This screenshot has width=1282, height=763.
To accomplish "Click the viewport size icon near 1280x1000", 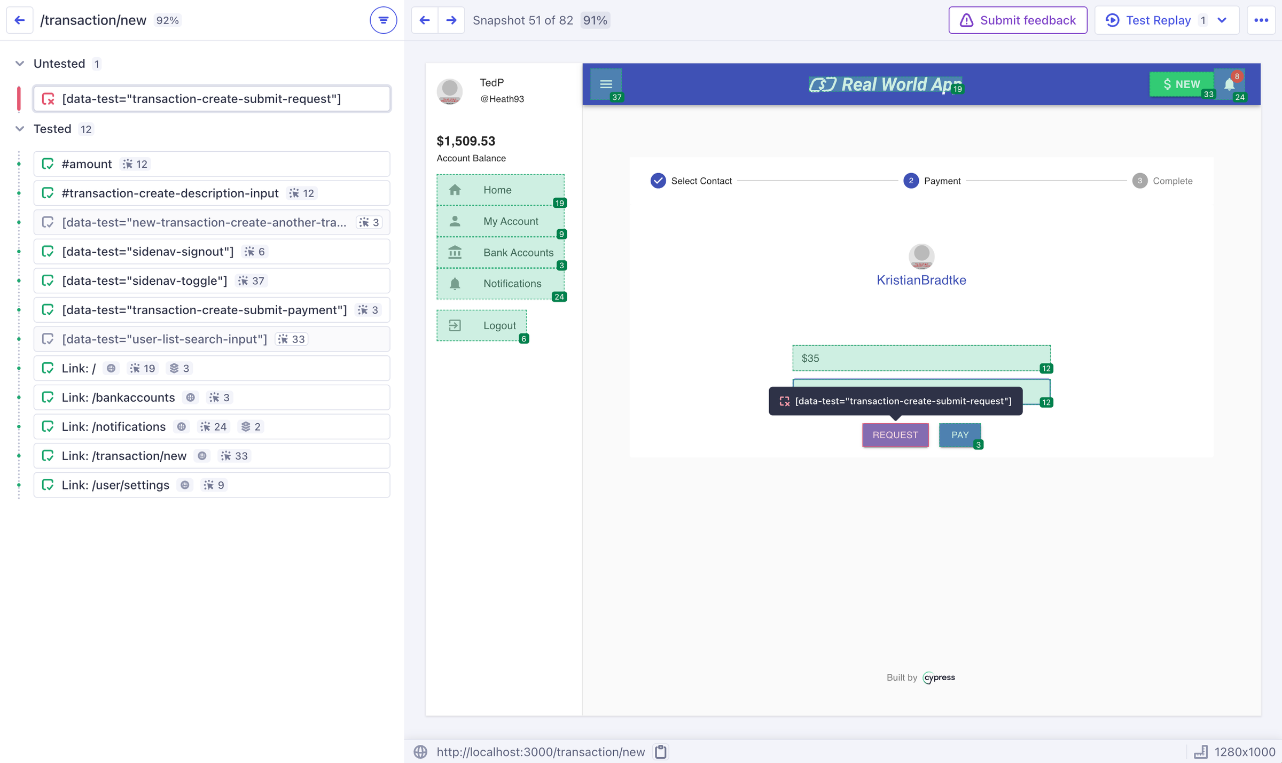I will click(1201, 752).
